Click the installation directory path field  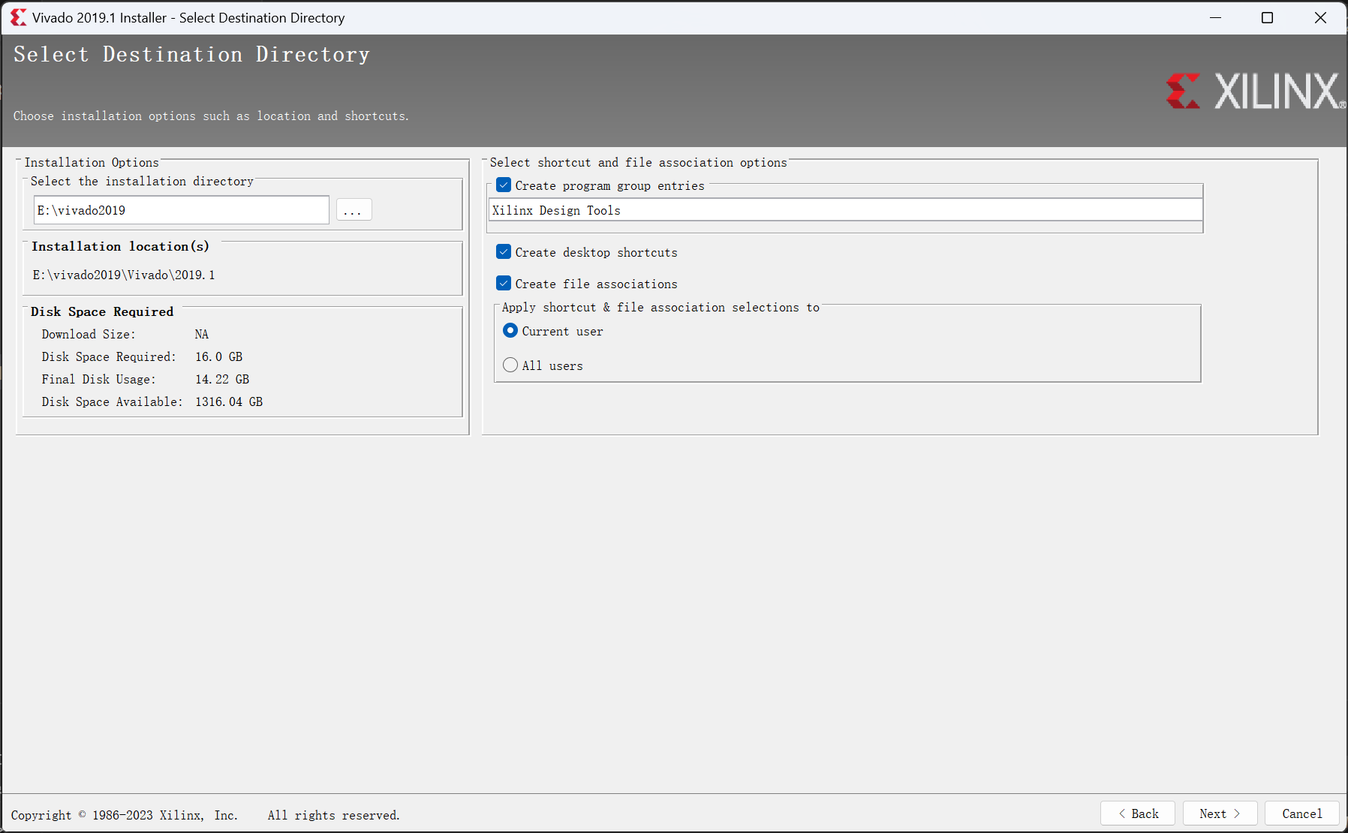pyautogui.click(x=181, y=210)
